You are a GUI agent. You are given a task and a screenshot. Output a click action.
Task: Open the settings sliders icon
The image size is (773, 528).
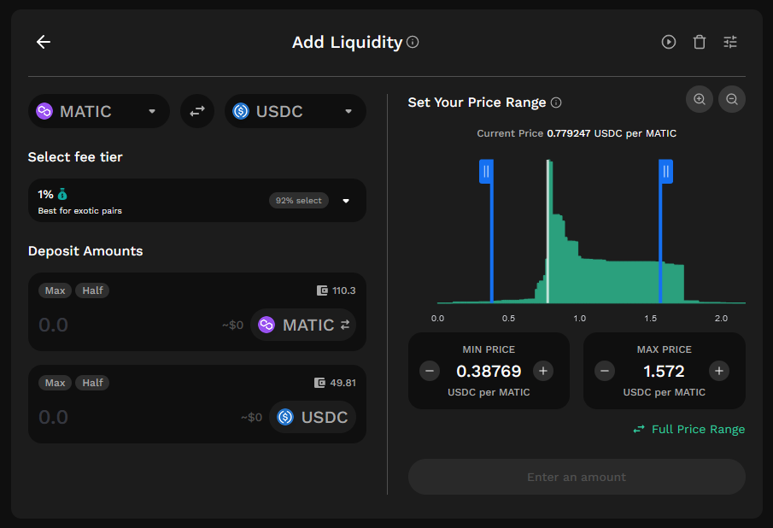tap(730, 42)
